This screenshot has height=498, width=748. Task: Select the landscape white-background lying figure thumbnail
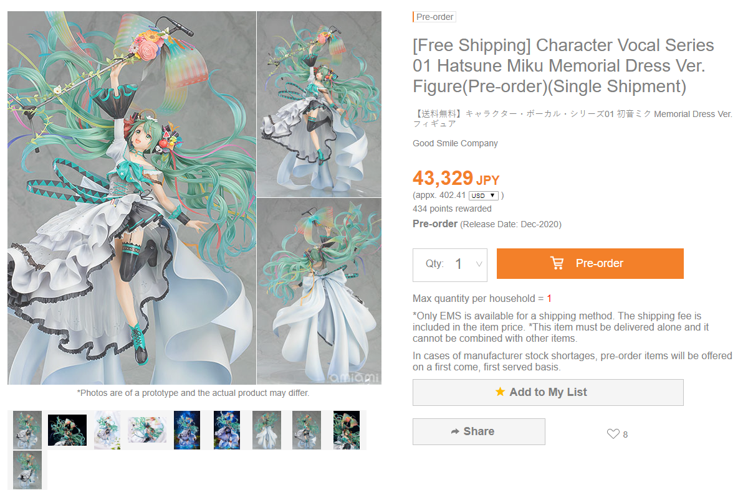pyautogui.click(x=147, y=430)
